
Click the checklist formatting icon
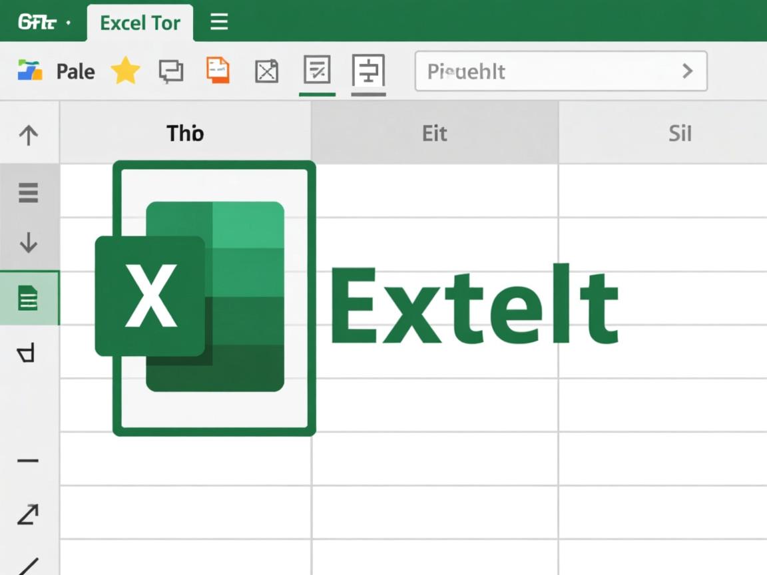tap(316, 71)
